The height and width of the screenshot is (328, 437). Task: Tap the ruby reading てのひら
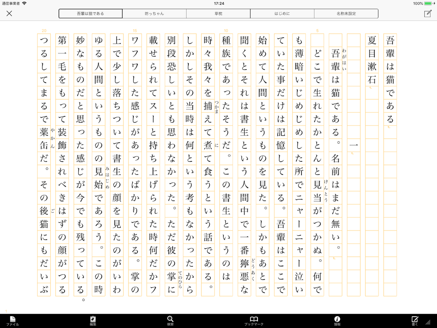coord(180,280)
